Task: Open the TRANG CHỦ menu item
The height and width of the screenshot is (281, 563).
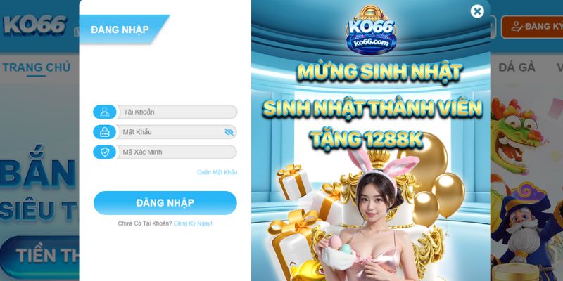Action: (x=37, y=67)
